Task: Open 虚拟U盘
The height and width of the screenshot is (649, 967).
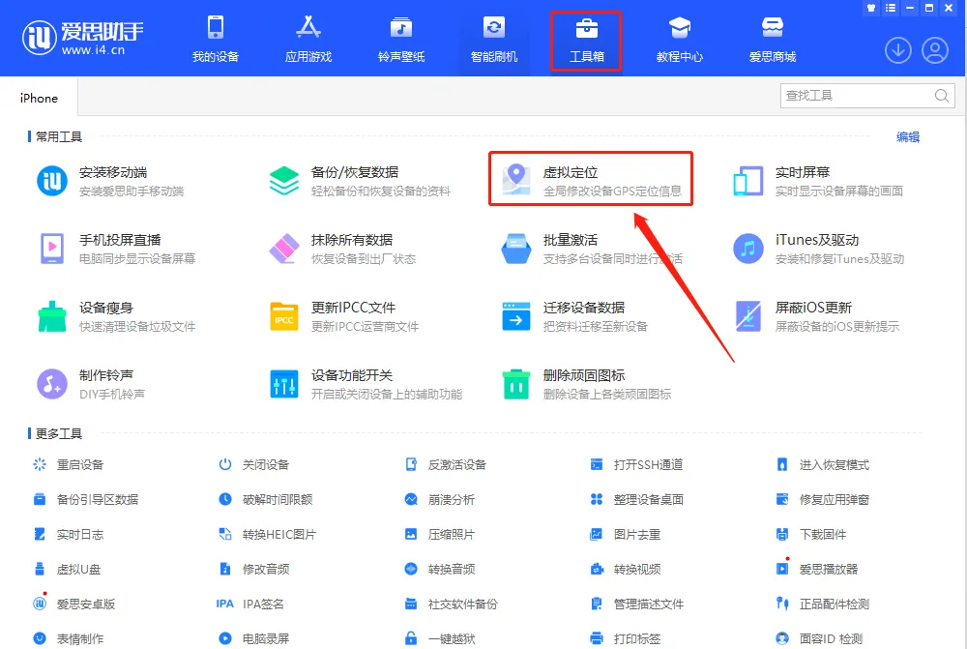Action: 67,569
